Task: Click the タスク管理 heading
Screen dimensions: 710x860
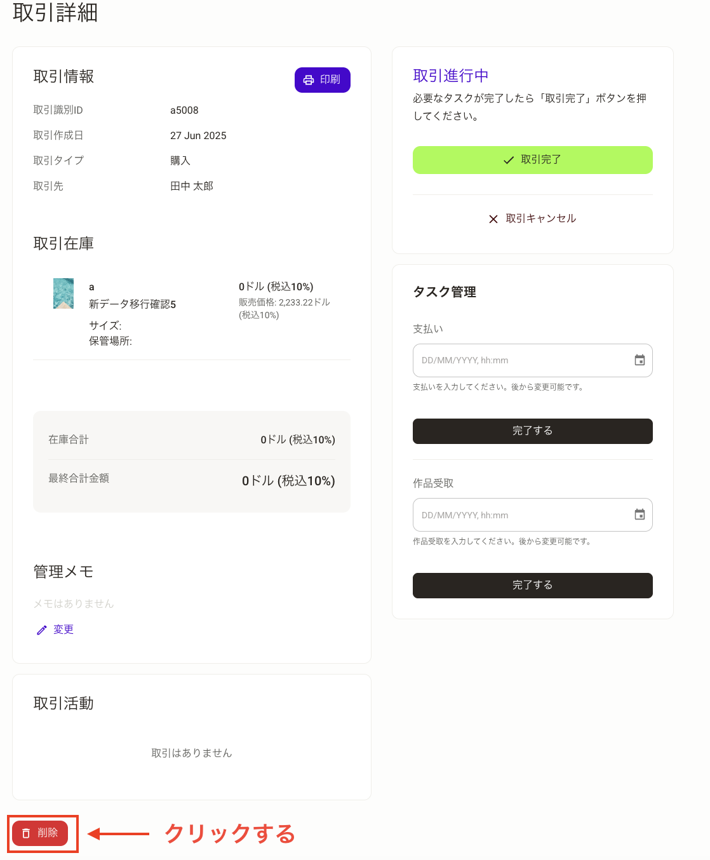Action: tap(445, 292)
